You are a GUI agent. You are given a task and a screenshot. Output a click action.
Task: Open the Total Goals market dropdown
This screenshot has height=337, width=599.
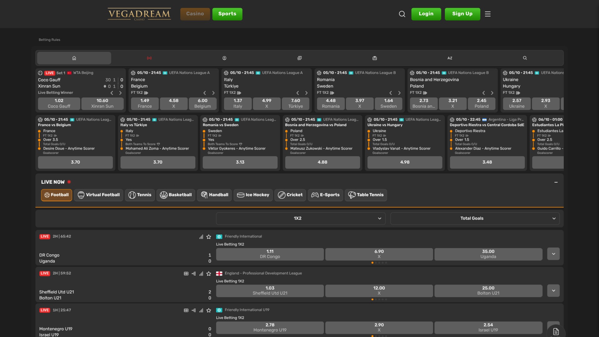coord(475,218)
